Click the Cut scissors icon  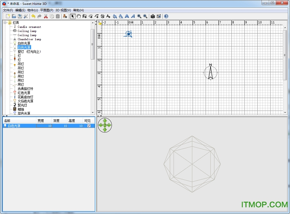[46, 16]
